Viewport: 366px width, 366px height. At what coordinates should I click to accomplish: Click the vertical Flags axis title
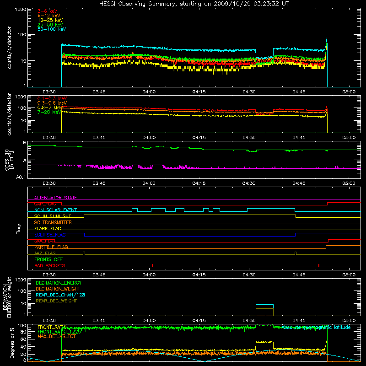click(19, 228)
